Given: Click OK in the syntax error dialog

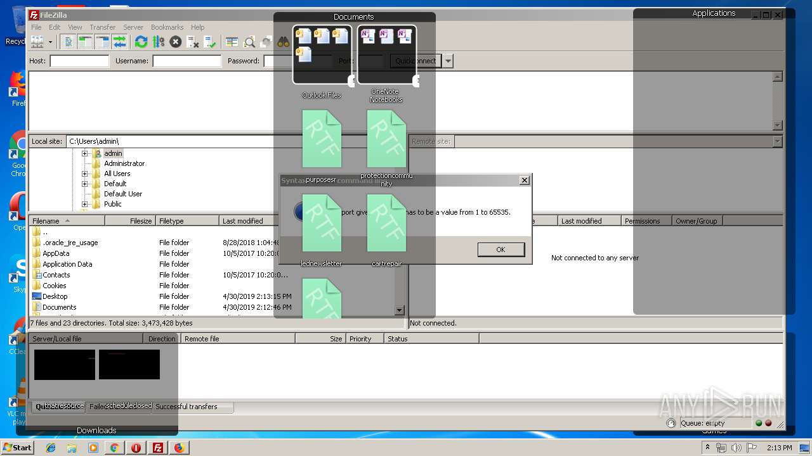Looking at the screenshot, I should coord(501,250).
